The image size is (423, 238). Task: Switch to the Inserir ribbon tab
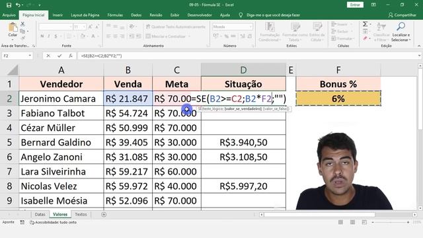58,15
